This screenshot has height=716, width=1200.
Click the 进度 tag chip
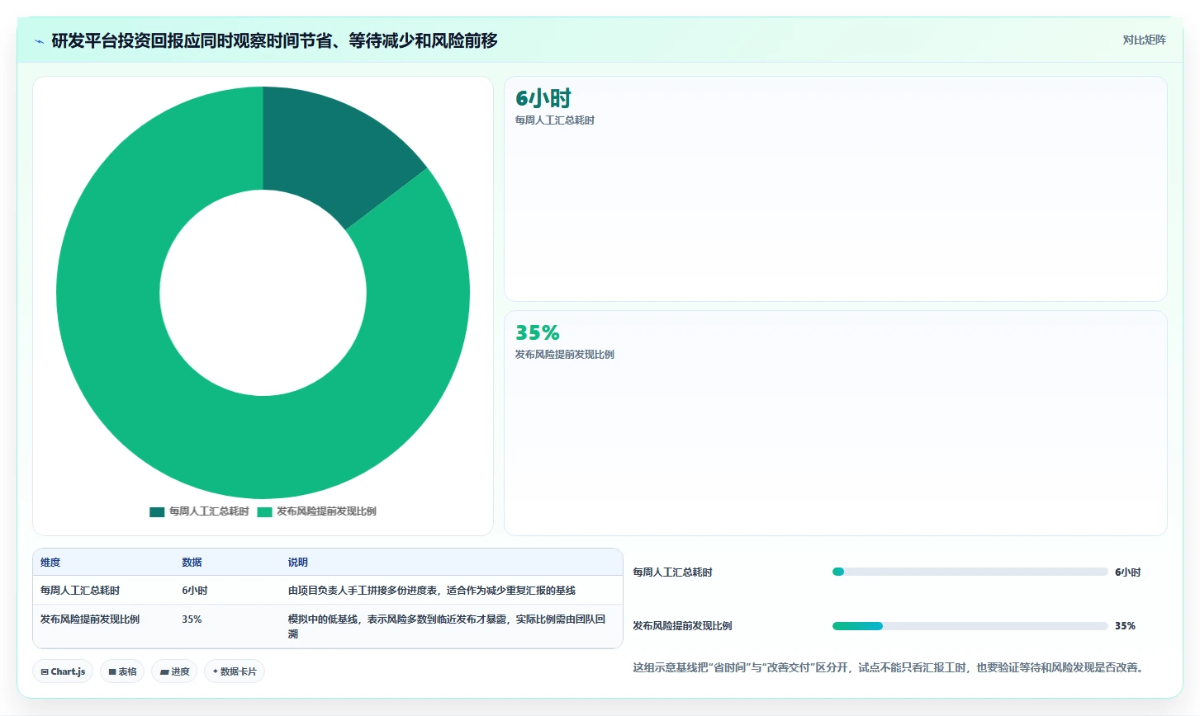tap(174, 671)
